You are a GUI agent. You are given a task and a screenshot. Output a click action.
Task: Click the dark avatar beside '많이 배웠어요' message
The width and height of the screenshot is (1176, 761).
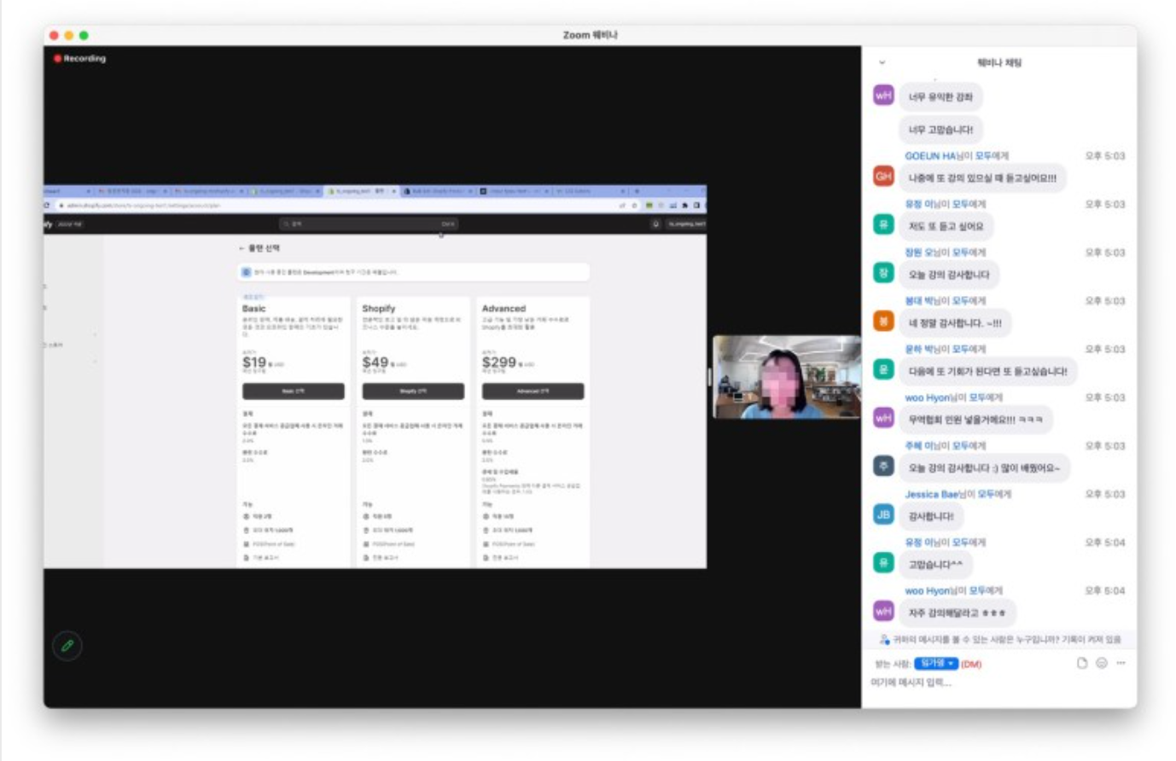pyautogui.click(x=883, y=466)
